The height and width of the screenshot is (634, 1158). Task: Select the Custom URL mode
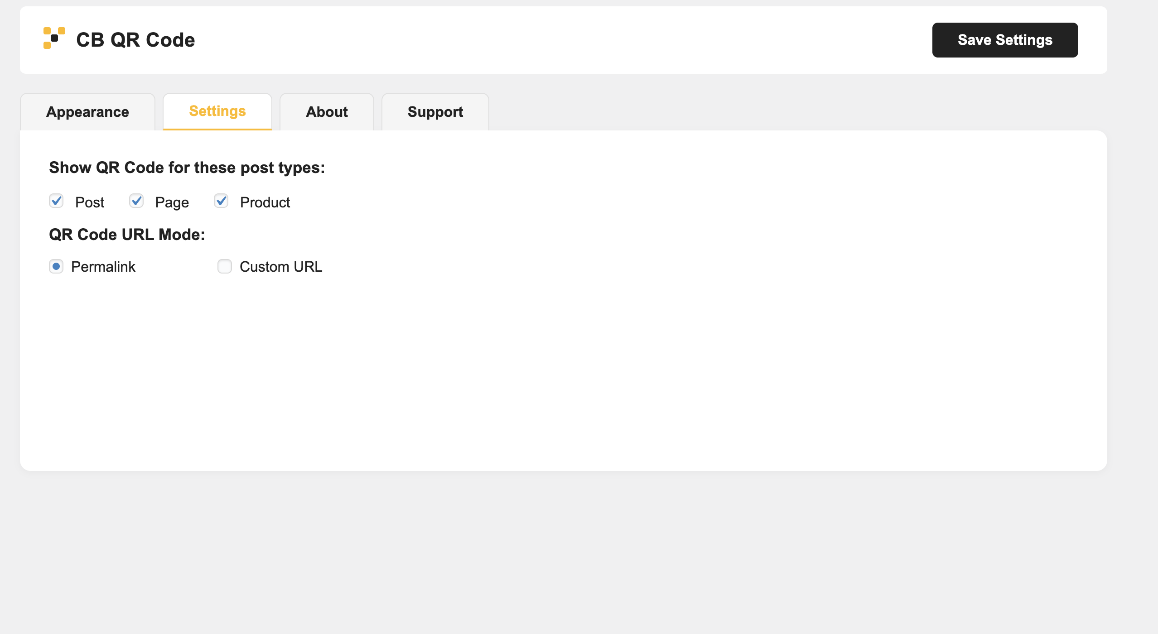pyautogui.click(x=225, y=266)
